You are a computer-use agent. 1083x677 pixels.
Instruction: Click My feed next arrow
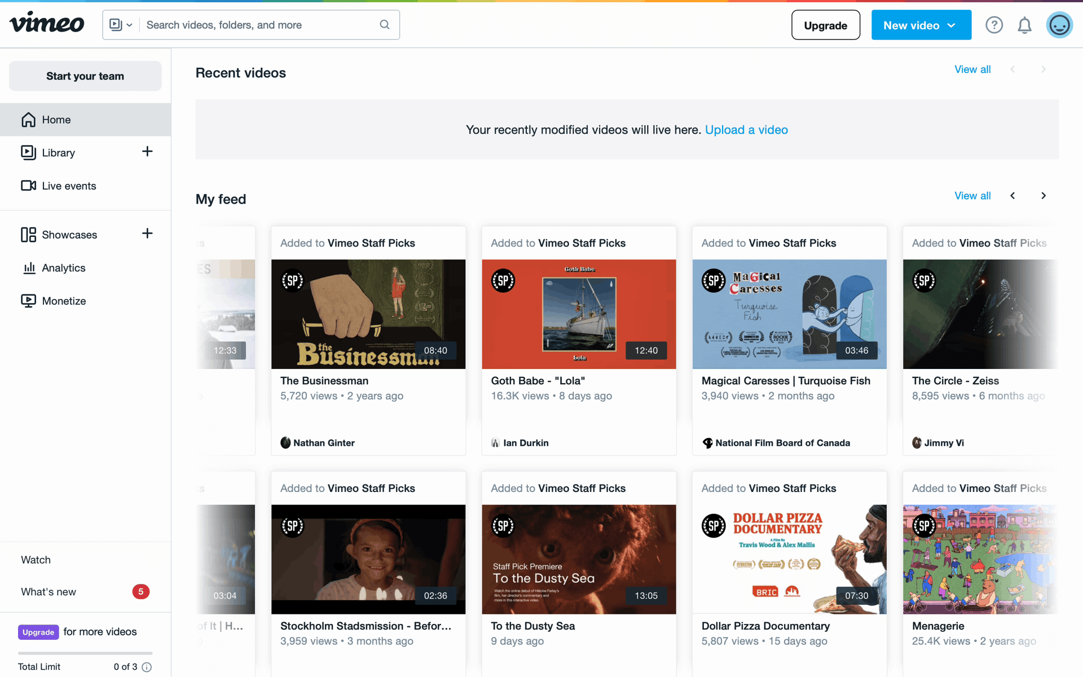click(x=1044, y=196)
